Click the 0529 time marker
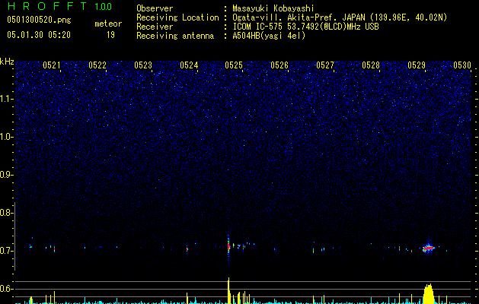The height and width of the screenshot is (304, 479). pos(417,65)
